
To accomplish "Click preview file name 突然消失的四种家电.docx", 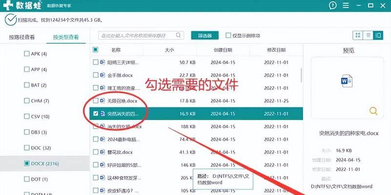I will 349,134.
